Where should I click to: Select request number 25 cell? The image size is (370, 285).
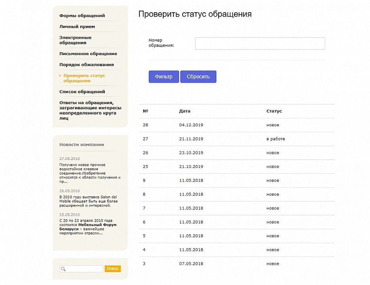[145, 167]
